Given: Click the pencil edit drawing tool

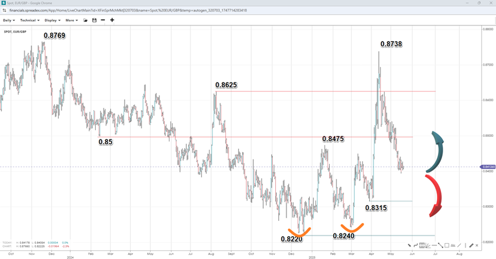Looking at the screenshot, I should pyautogui.click(x=471, y=245).
